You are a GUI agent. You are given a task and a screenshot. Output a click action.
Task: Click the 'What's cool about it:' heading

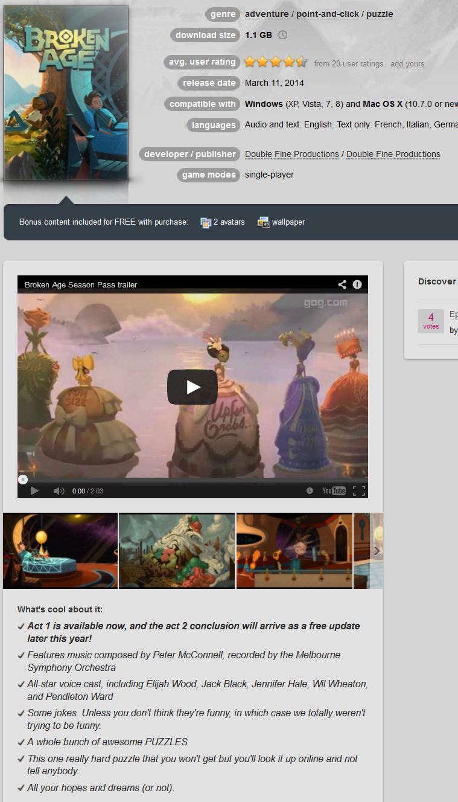tap(60, 609)
